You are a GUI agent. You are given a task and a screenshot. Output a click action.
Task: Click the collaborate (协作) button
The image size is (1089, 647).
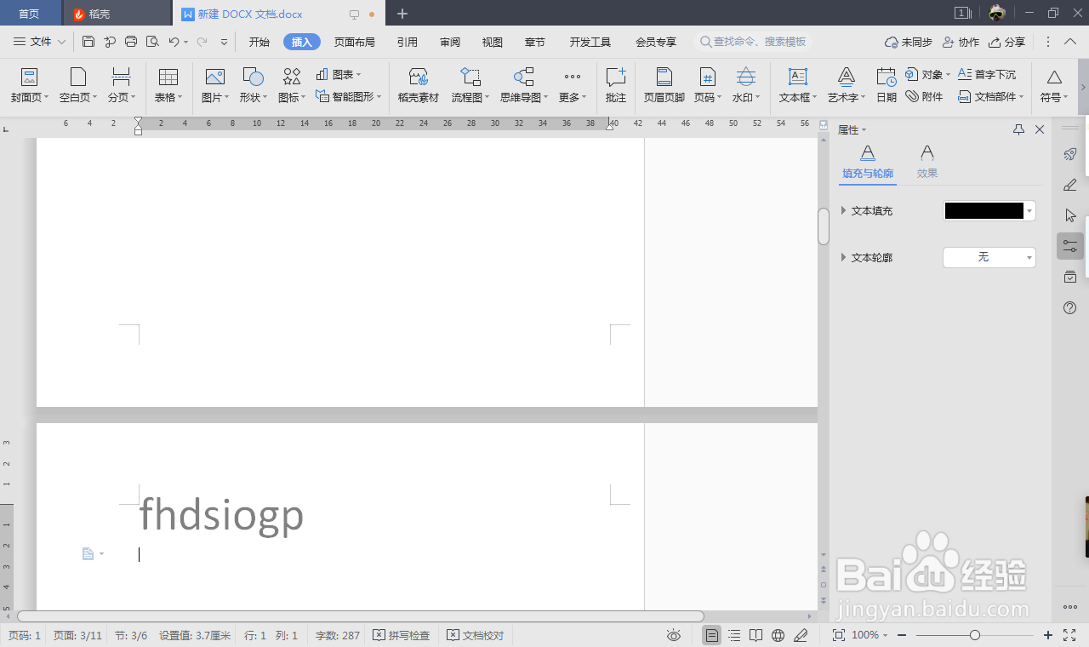(961, 42)
